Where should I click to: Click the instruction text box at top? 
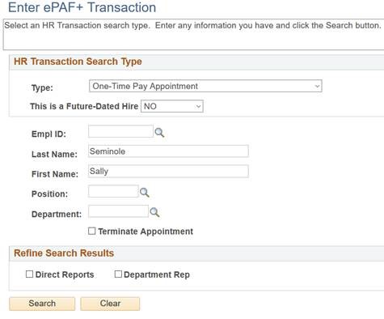[193, 34]
